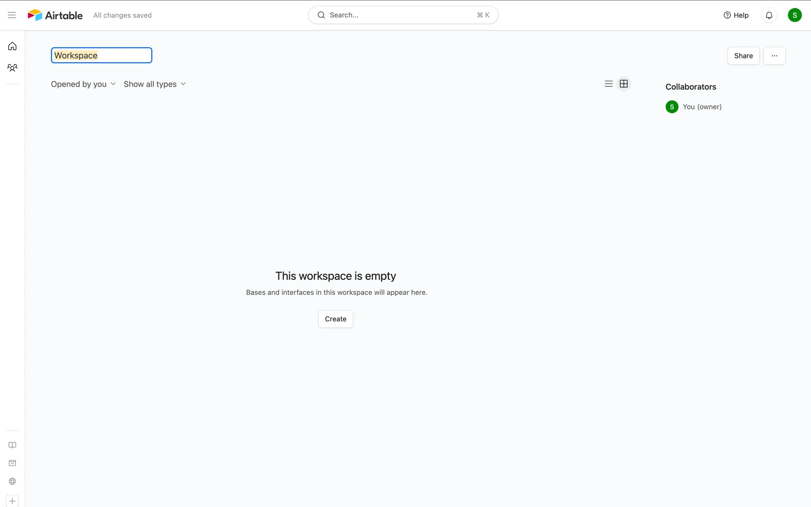Open the workspace more options ellipsis menu
This screenshot has width=811, height=507.
(774, 56)
